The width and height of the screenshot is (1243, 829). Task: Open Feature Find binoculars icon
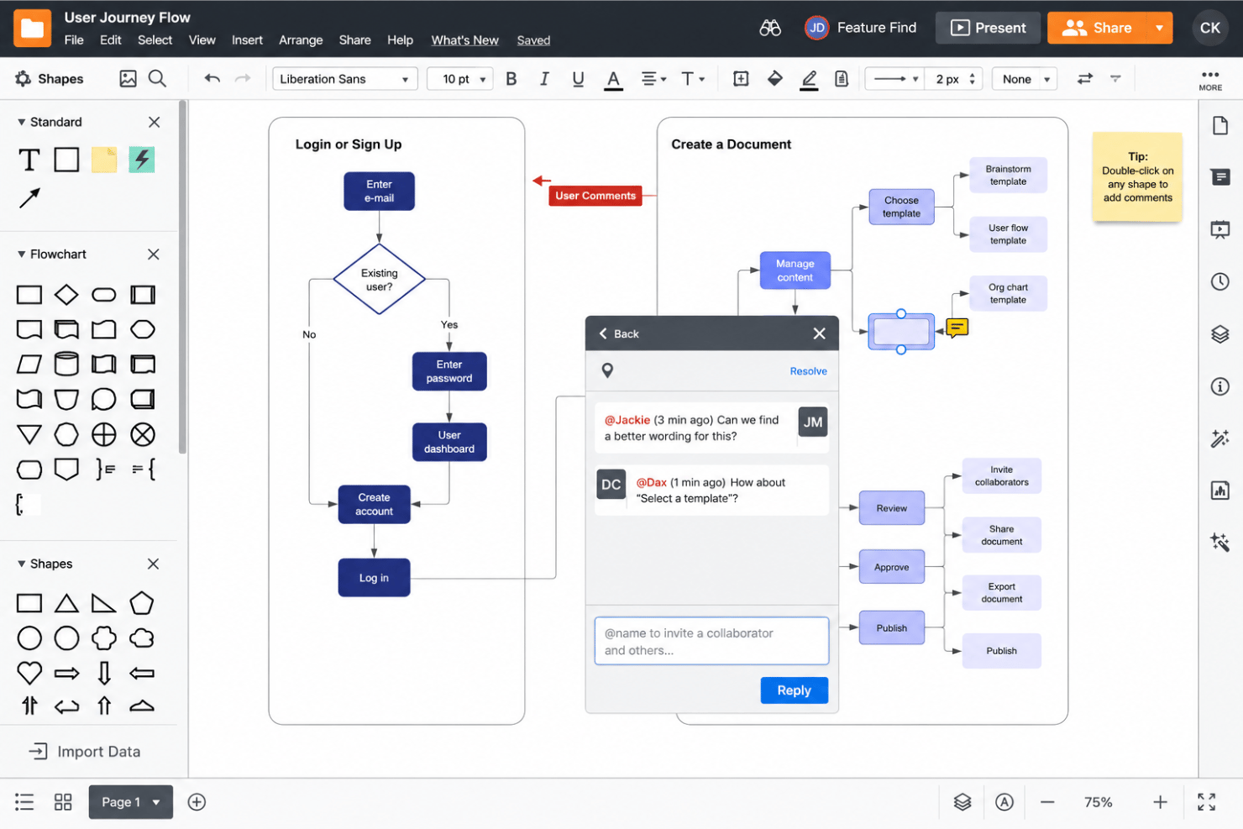pos(770,28)
